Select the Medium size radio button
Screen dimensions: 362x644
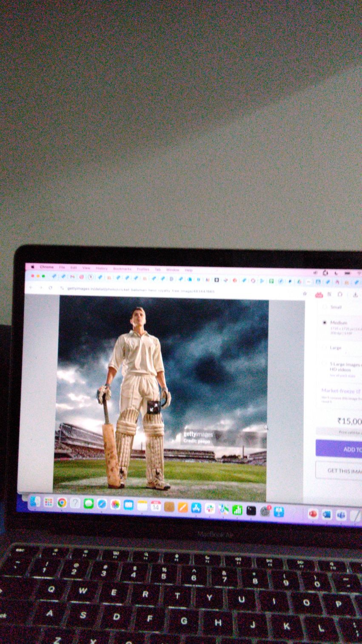tap(325, 322)
